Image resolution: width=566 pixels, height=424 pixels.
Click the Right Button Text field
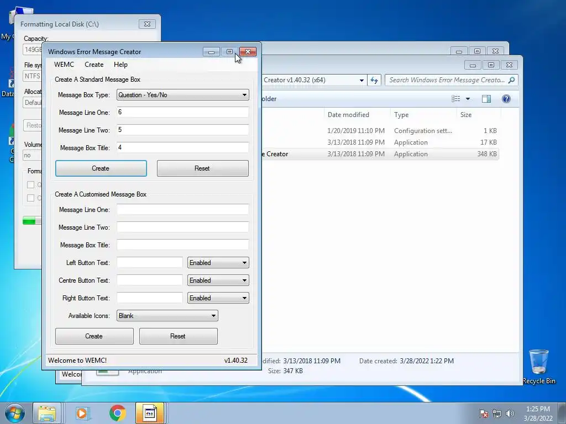pyautogui.click(x=149, y=298)
